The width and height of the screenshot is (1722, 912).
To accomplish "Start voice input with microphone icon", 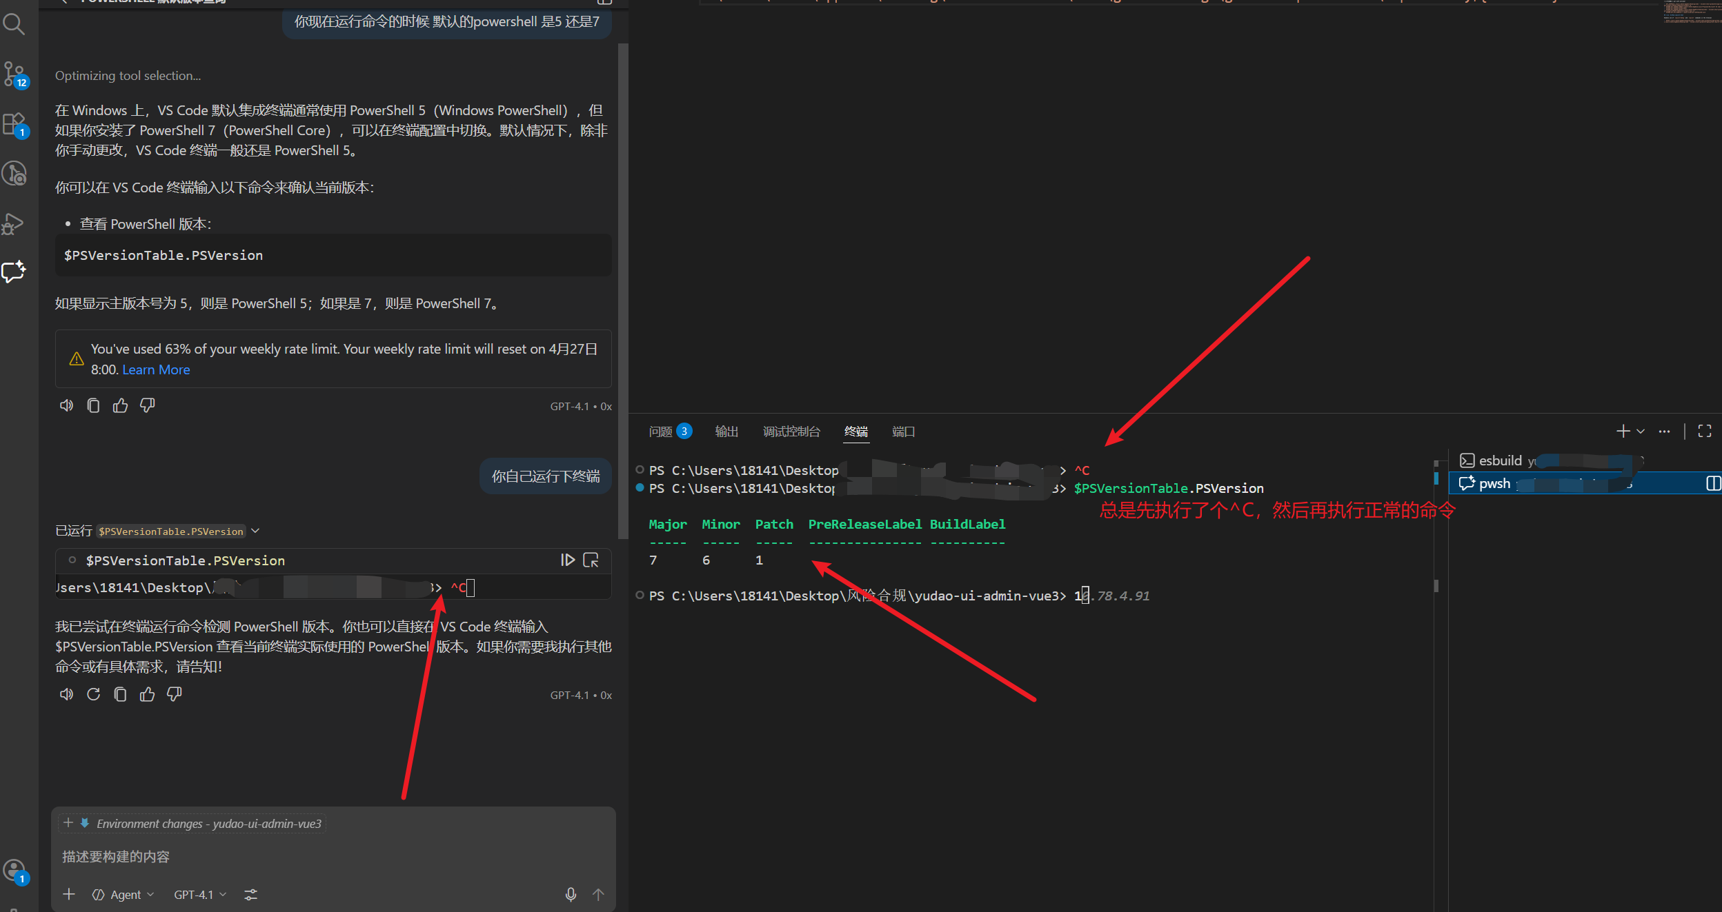I will pos(571,894).
